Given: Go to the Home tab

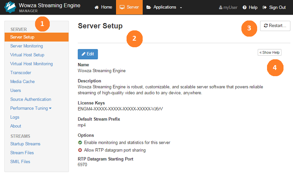Looking at the screenshot, I should pyautogui.click(x=103, y=7).
